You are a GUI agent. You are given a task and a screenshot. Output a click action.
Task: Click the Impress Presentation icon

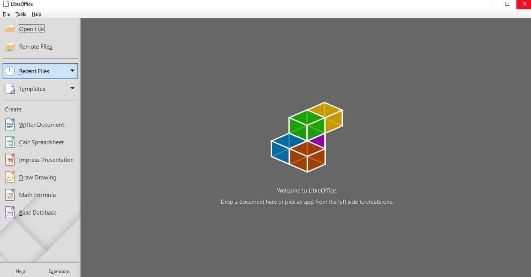pos(10,160)
